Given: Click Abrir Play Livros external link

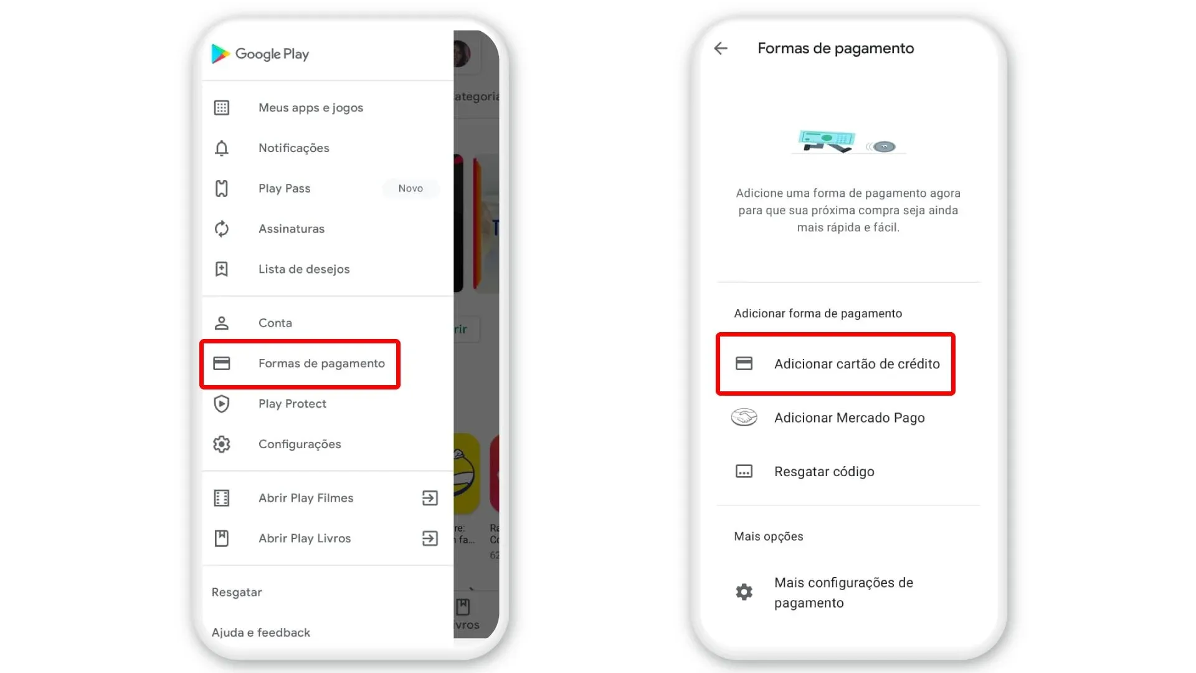Looking at the screenshot, I should 430,538.
